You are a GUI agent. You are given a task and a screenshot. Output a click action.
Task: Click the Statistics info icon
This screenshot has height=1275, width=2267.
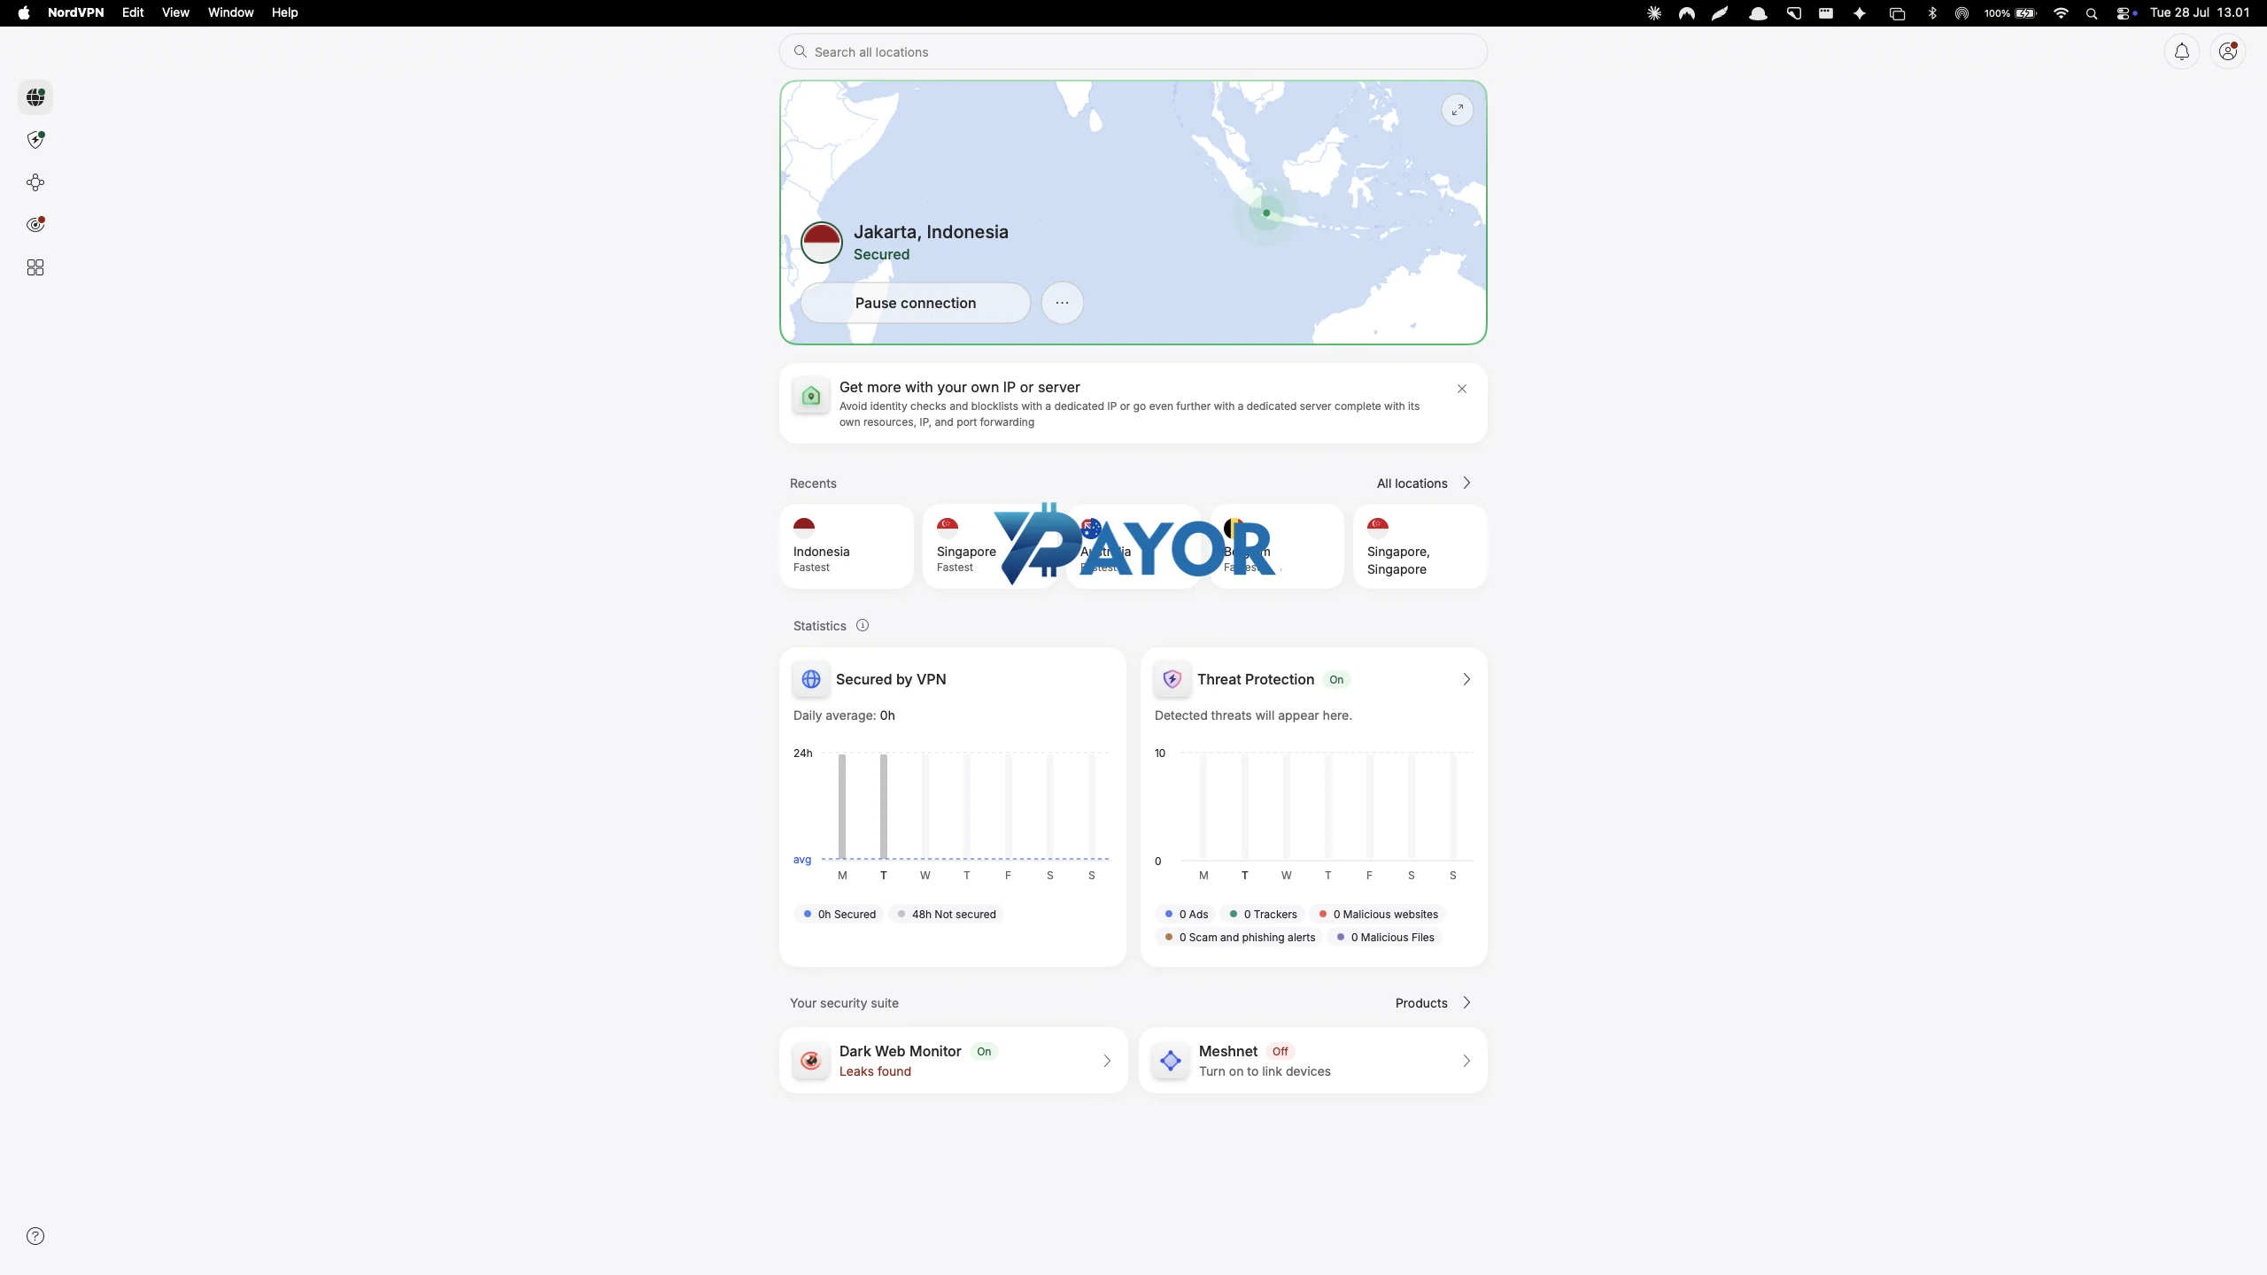pyautogui.click(x=863, y=625)
